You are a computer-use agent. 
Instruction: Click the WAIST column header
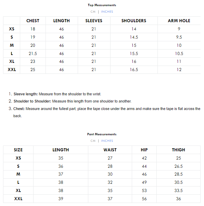[x=110, y=150]
